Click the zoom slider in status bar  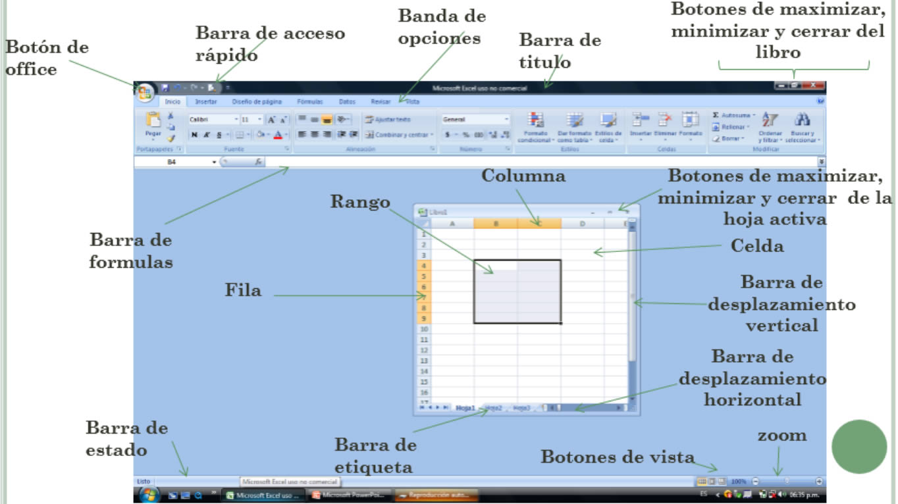tap(787, 482)
